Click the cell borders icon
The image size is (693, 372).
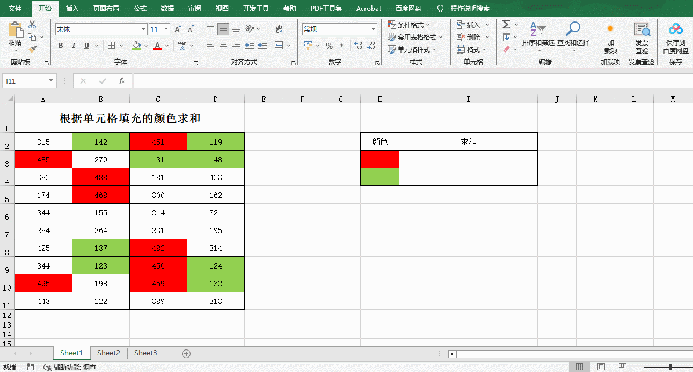point(111,46)
